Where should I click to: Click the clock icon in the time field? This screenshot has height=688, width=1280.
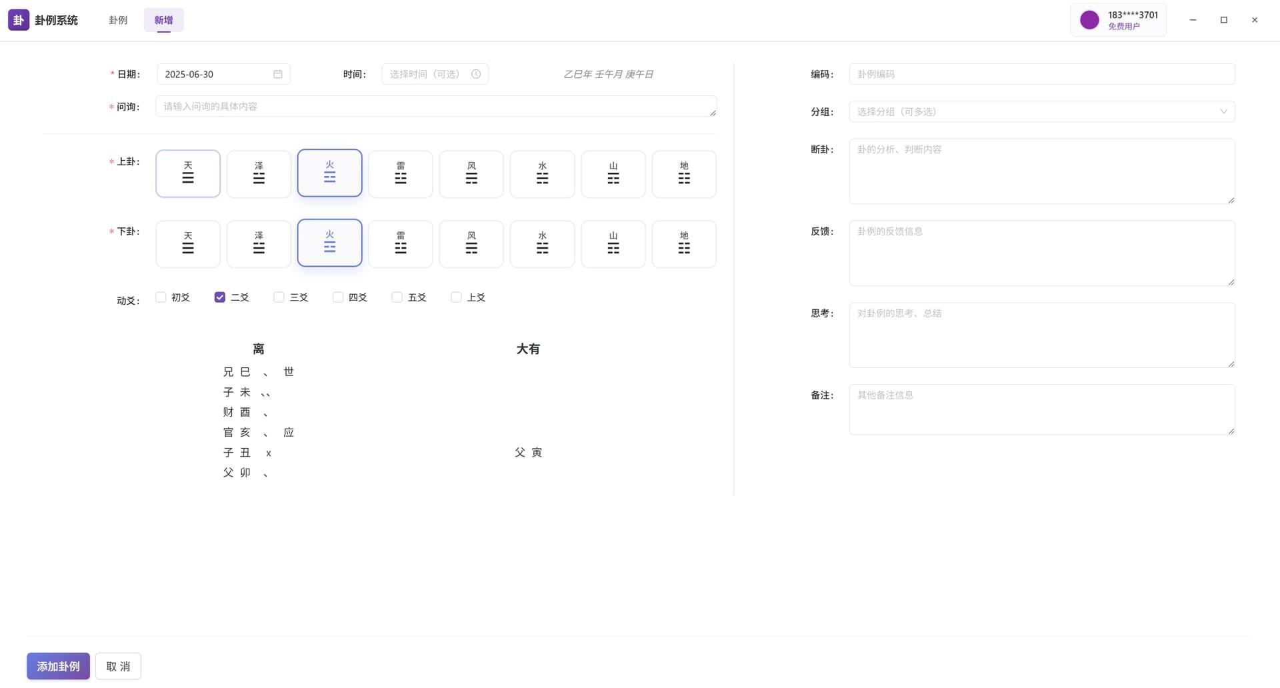476,74
